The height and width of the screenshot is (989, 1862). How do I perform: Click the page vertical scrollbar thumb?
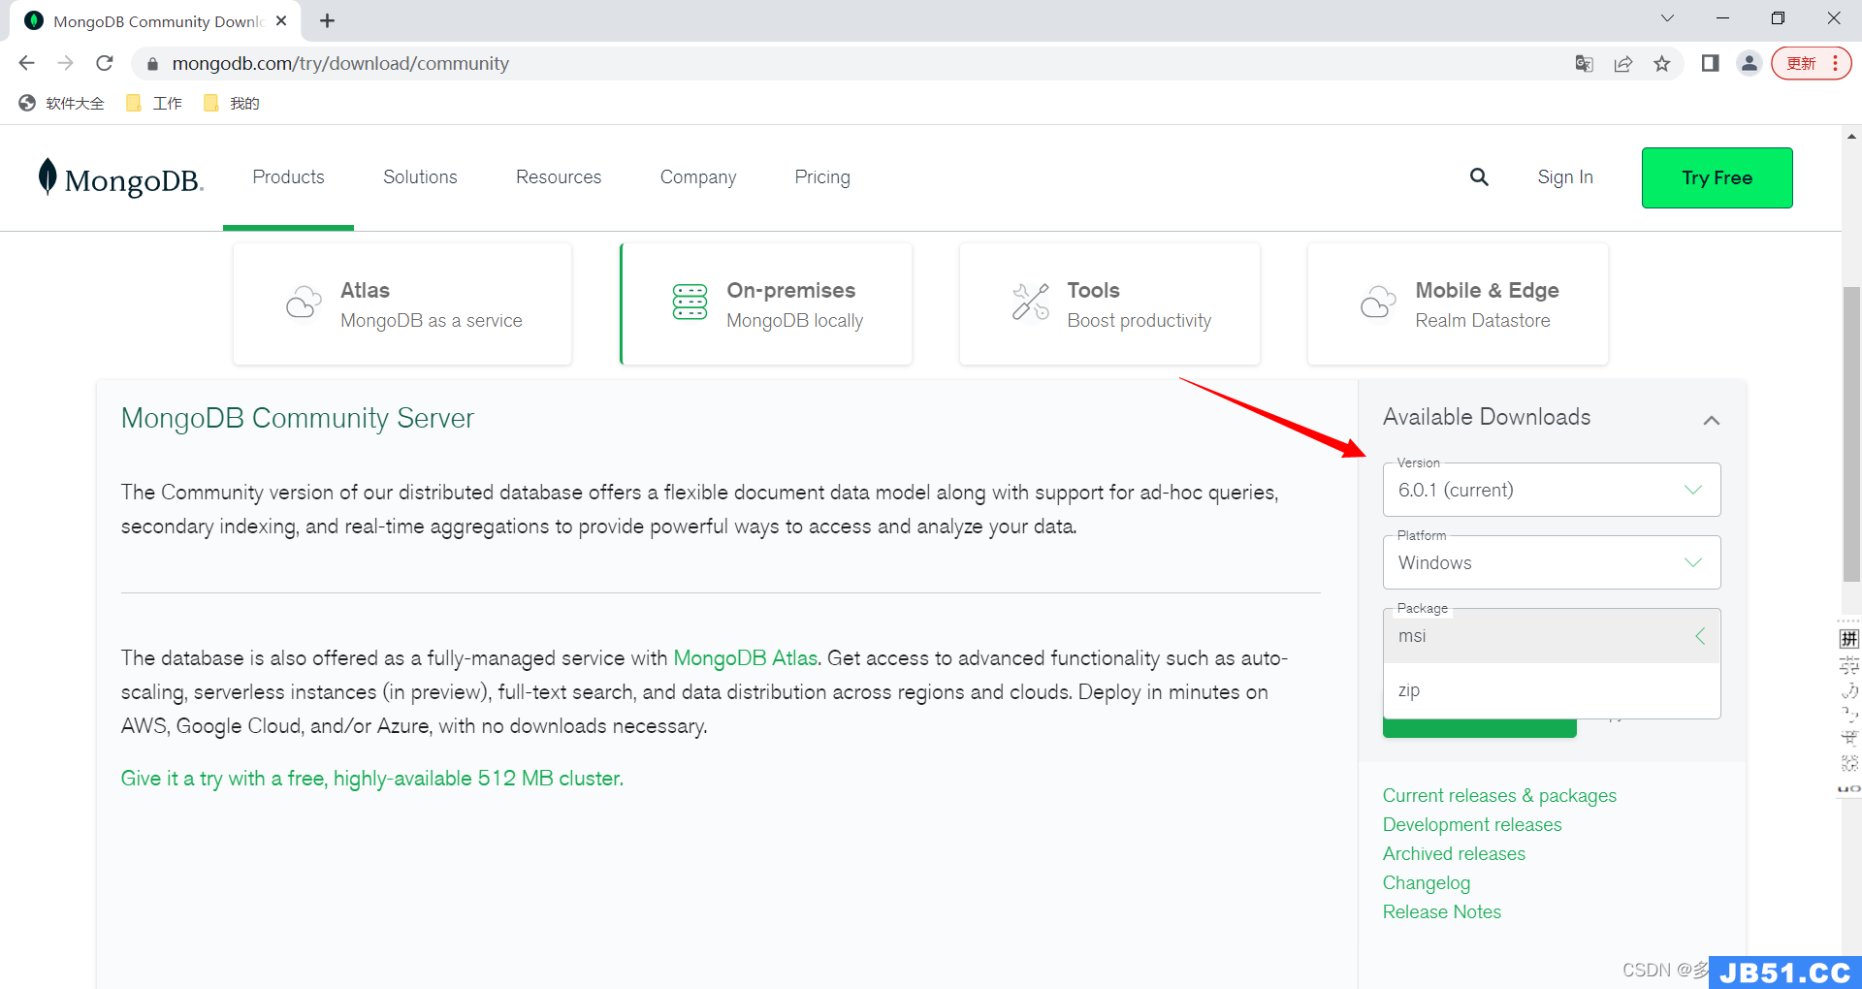1851,434
